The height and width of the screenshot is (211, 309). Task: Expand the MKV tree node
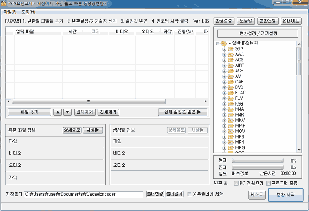coord(224,121)
